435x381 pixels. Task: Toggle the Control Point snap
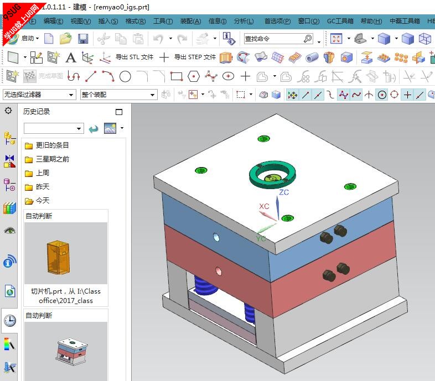coord(330,95)
